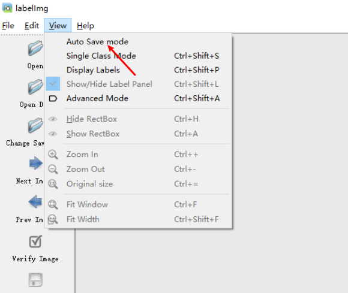This screenshot has width=348, height=293.
Task: Select Hide RectBox entry
Action: 138,119
